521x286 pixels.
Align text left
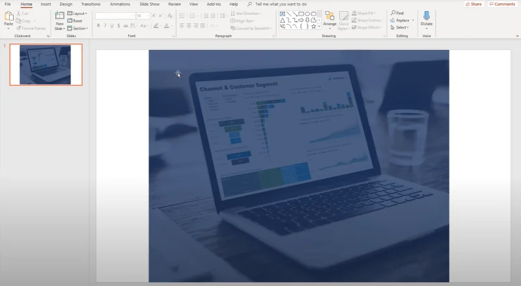(182, 25)
